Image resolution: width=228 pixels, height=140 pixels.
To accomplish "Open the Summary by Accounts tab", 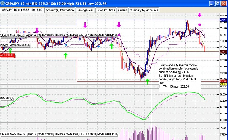I will click(144, 10).
